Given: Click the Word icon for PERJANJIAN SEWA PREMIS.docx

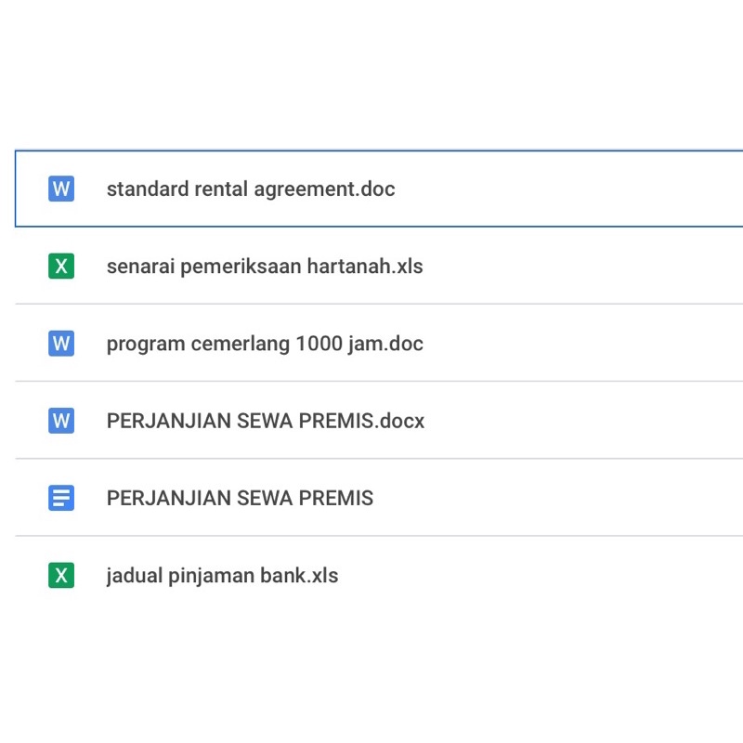Looking at the screenshot, I should click(x=61, y=421).
